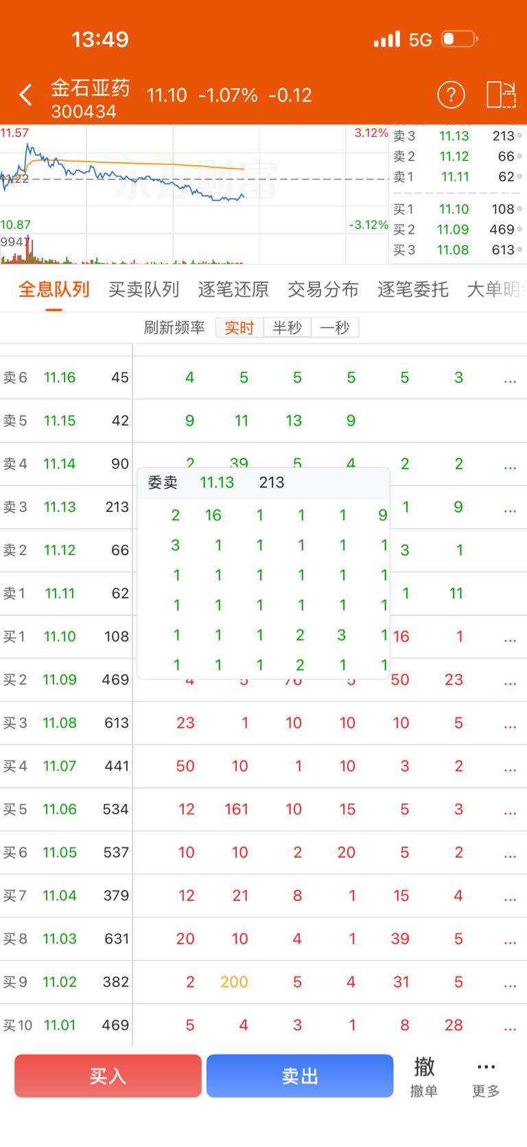The image size is (527, 1147).
Task: Select 买5 price 11.06 row
Action: 263,810
